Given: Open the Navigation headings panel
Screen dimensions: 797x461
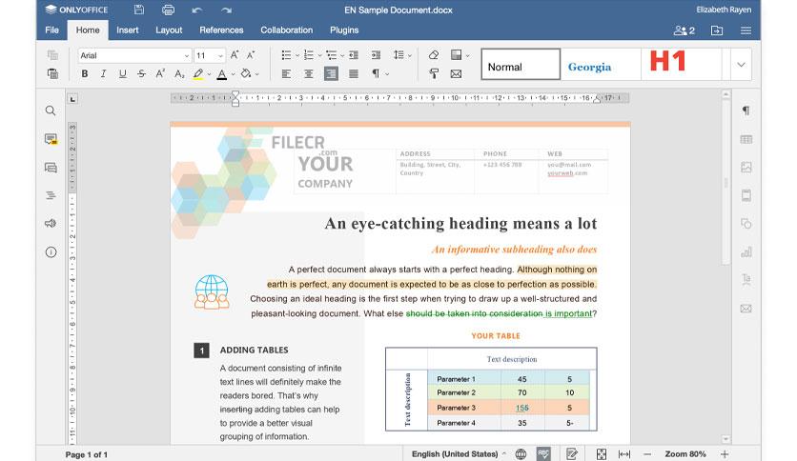Looking at the screenshot, I should [x=51, y=195].
